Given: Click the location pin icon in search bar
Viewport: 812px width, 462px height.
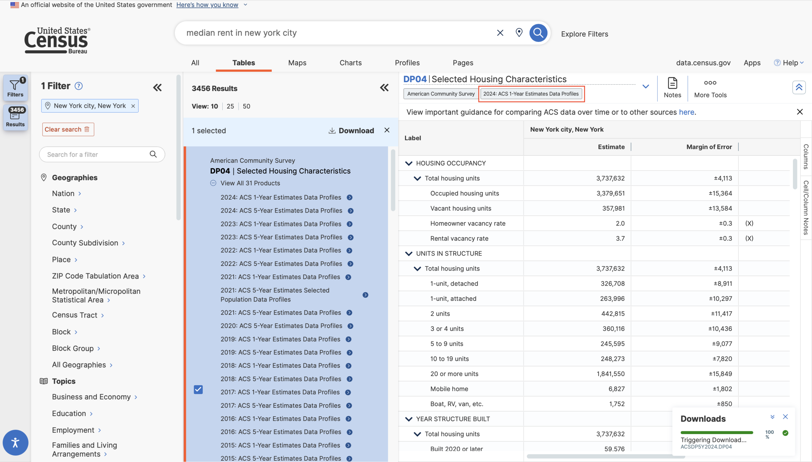Looking at the screenshot, I should click(519, 33).
